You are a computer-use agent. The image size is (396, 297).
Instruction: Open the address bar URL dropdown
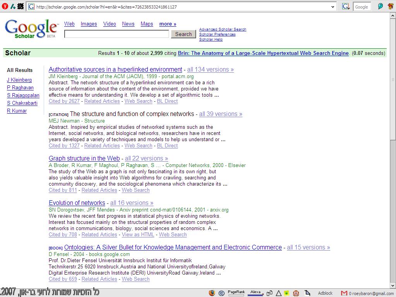pos(333,7)
